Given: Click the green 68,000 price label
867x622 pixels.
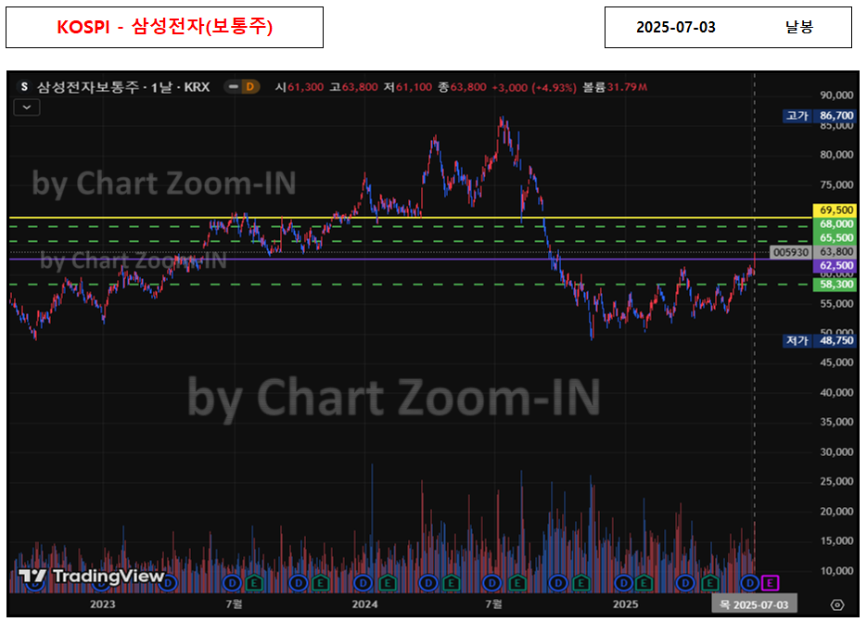Looking at the screenshot, I should click(835, 224).
